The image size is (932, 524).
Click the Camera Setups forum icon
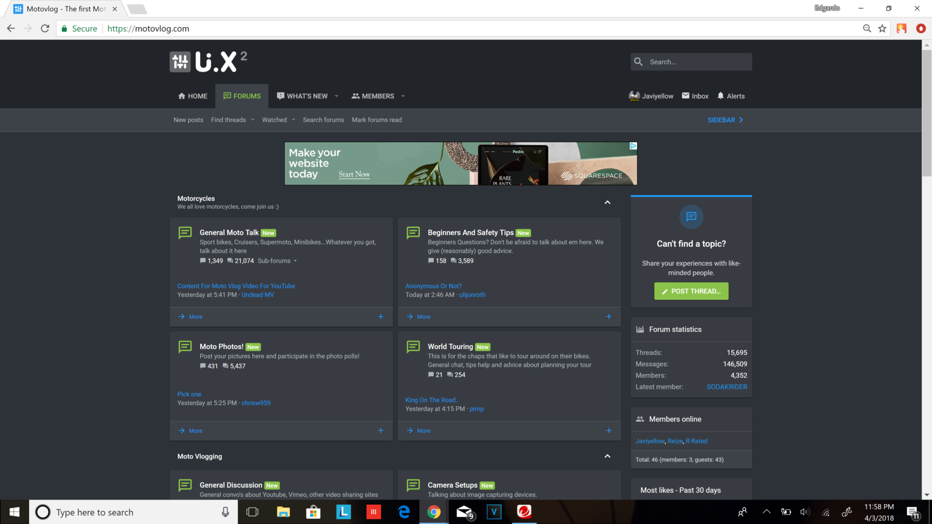(x=414, y=486)
